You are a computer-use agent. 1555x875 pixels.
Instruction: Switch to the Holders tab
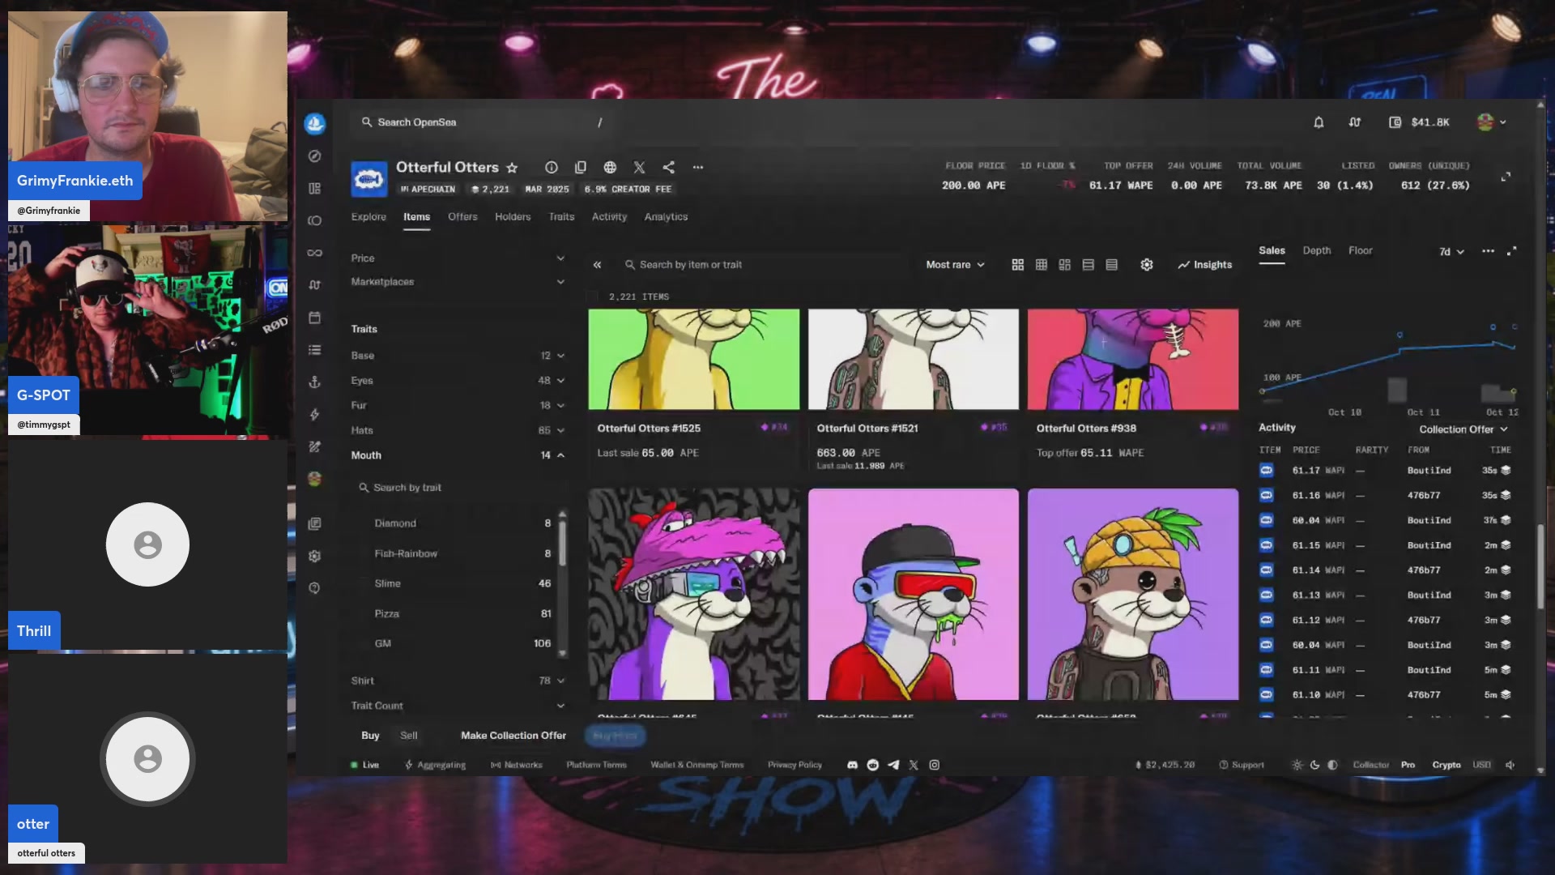513,217
